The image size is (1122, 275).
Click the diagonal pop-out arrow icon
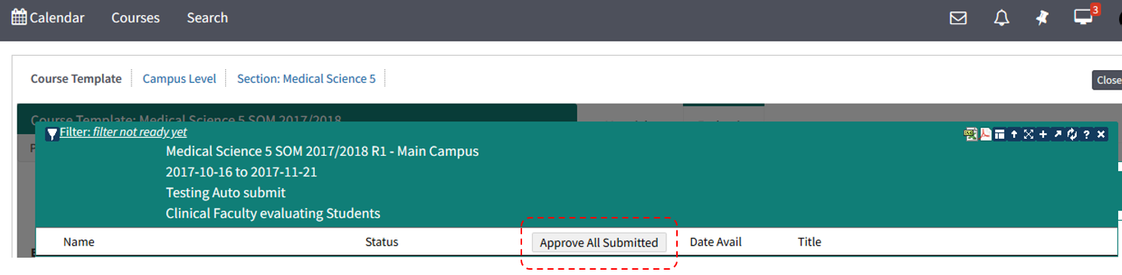click(1058, 134)
